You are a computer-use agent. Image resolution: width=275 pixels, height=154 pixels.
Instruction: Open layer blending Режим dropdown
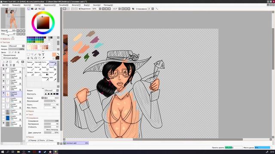16,46
